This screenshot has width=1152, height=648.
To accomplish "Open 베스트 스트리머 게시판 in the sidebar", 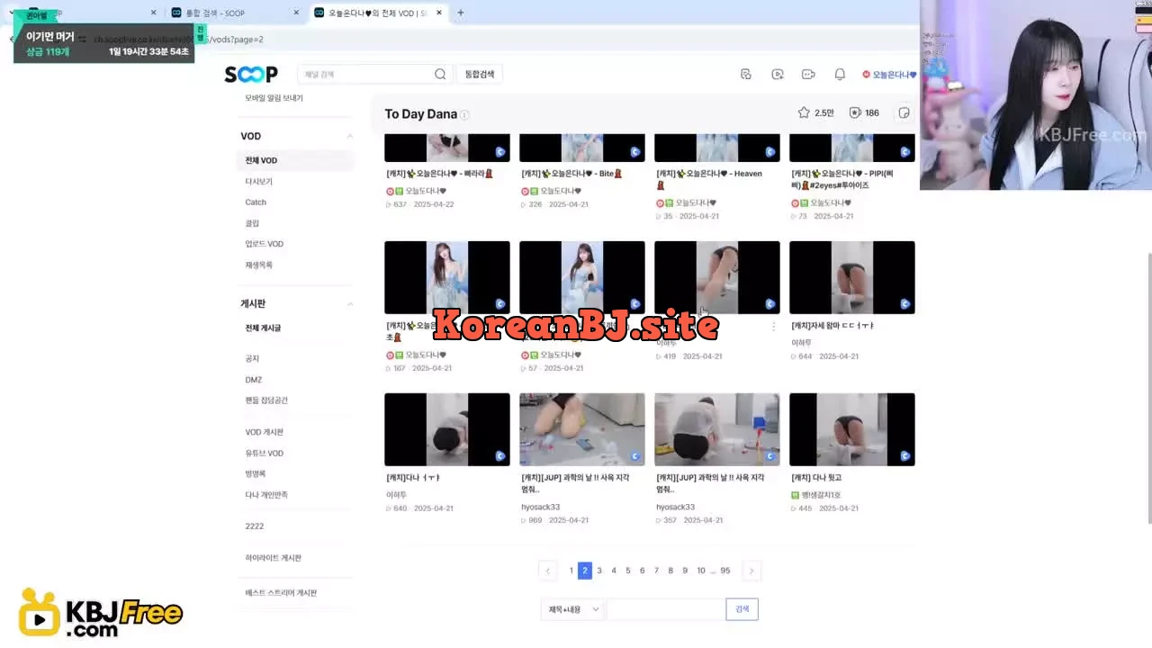I will tap(281, 593).
